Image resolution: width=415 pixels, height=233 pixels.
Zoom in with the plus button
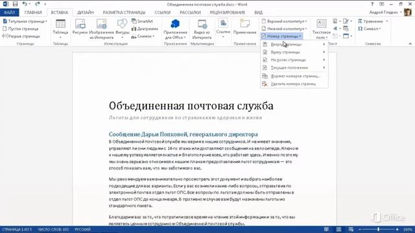click(x=397, y=229)
